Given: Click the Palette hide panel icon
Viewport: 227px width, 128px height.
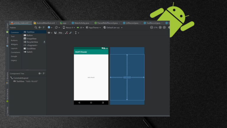Looking at the screenshot, I should pyautogui.click(x=44, y=28).
